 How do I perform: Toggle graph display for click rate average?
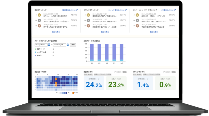tap(173, 72)
